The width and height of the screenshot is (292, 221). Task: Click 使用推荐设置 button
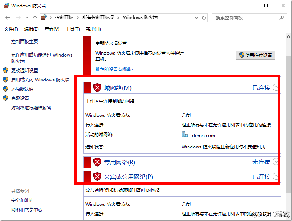click(x=256, y=55)
